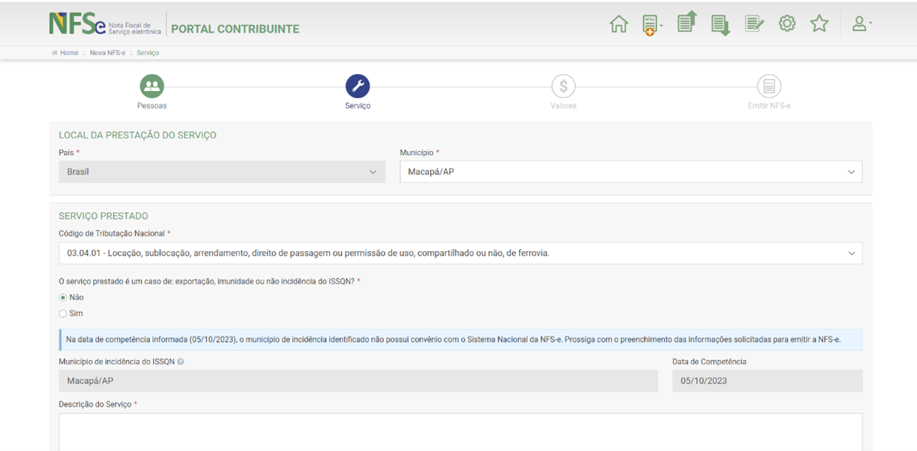The image size is (917, 451).
Task: Open the new NFS-e document icon
Action: [x=649, y=25]
